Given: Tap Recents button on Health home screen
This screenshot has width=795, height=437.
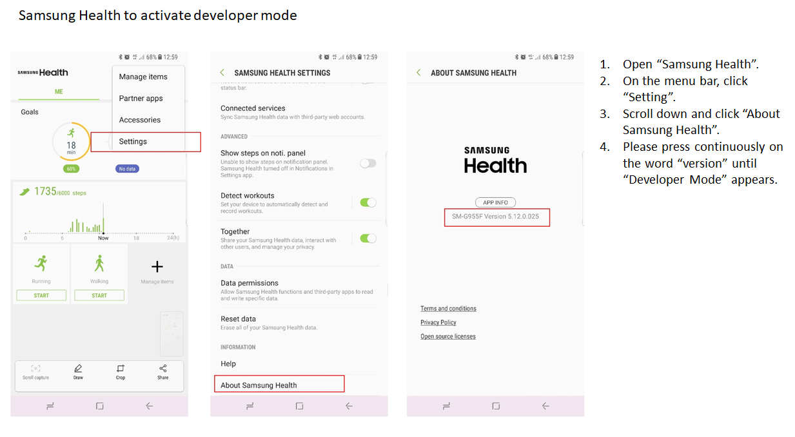Looking at the screenshot, I should pos(50,406).
